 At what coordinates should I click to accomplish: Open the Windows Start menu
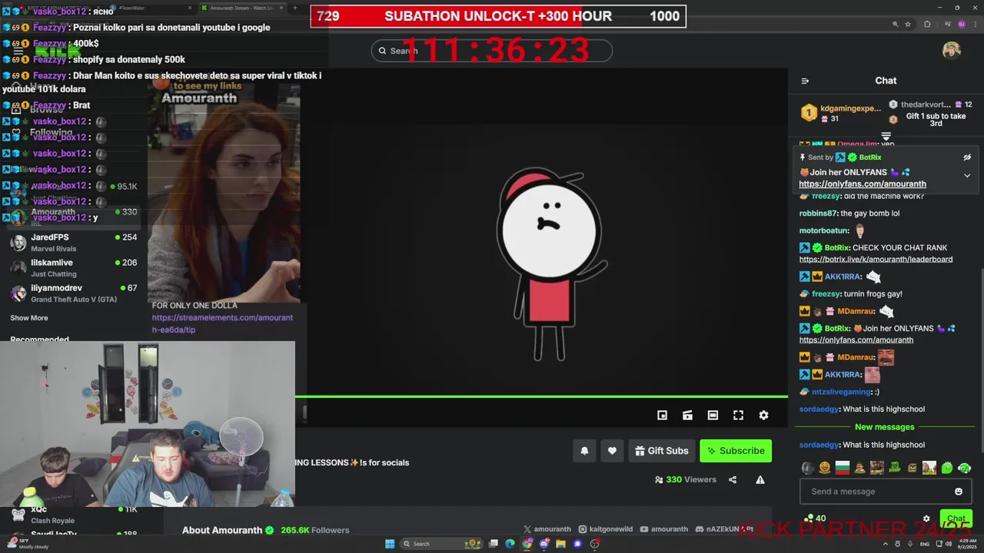point(390,544)
